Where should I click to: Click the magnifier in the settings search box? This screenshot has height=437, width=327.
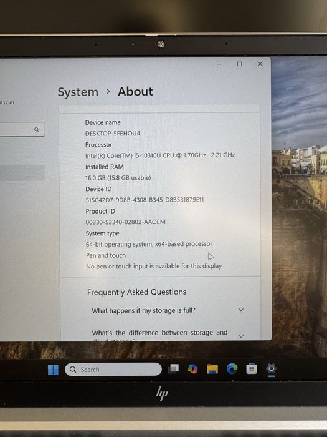(x=37, y=130)
